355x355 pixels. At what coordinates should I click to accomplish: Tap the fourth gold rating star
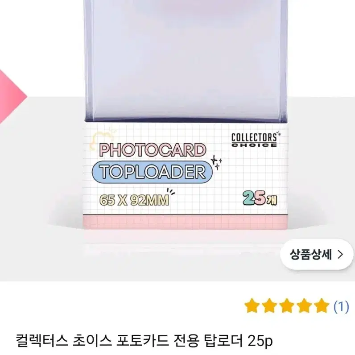click(x=304, y=305)
